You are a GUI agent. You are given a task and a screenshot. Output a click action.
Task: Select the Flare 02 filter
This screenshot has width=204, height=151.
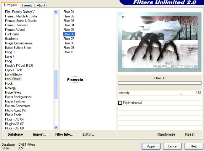[69, 16]
